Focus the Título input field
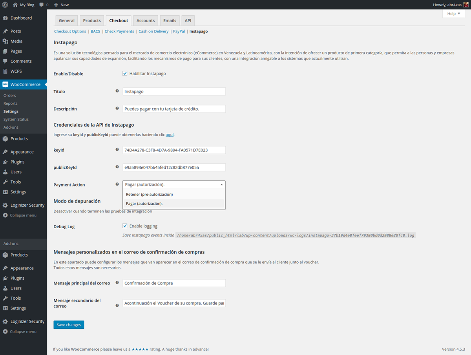This screenshot has height=355, width=471. (x=174, y=91)
